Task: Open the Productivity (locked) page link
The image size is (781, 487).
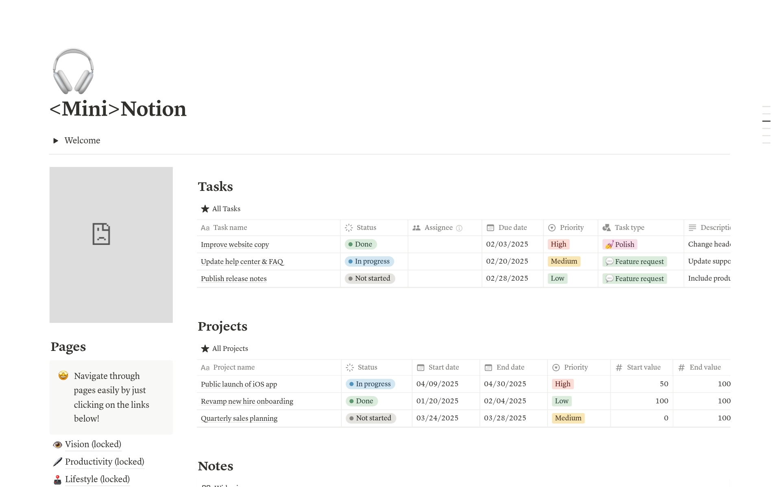Action: click(104, 462)
